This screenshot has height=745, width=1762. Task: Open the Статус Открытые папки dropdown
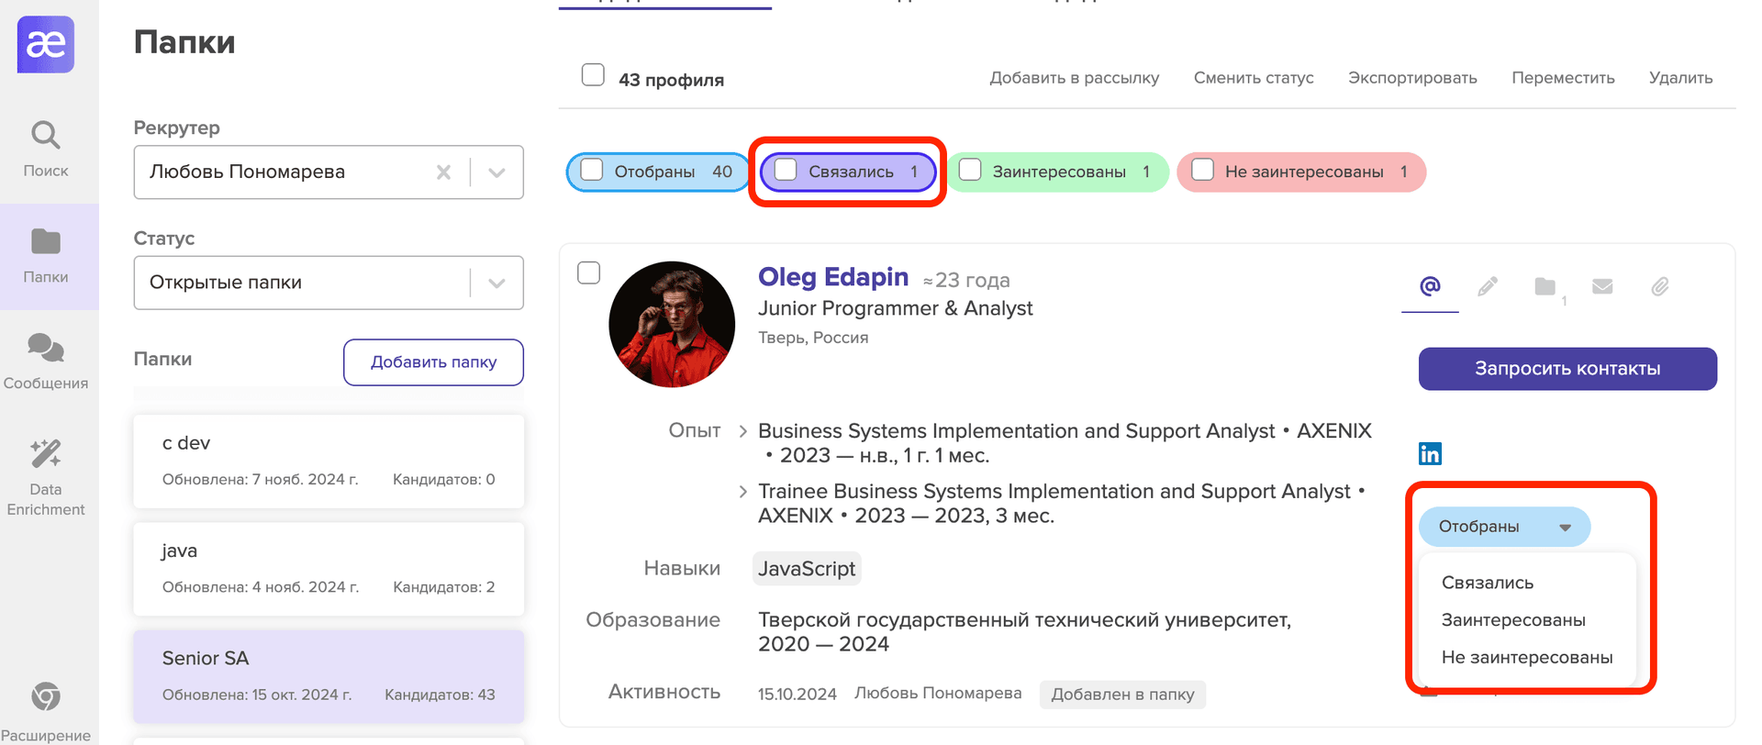point(496,283)
